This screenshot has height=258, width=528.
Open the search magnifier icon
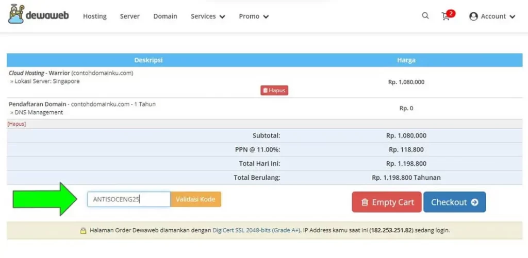click(425, 16)
